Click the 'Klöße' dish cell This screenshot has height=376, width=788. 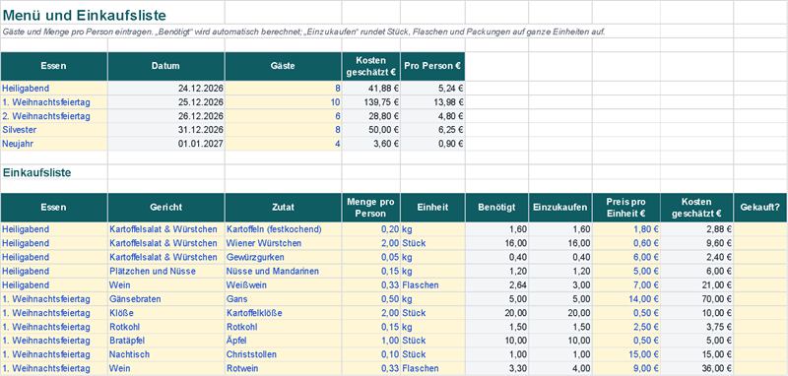165,313
